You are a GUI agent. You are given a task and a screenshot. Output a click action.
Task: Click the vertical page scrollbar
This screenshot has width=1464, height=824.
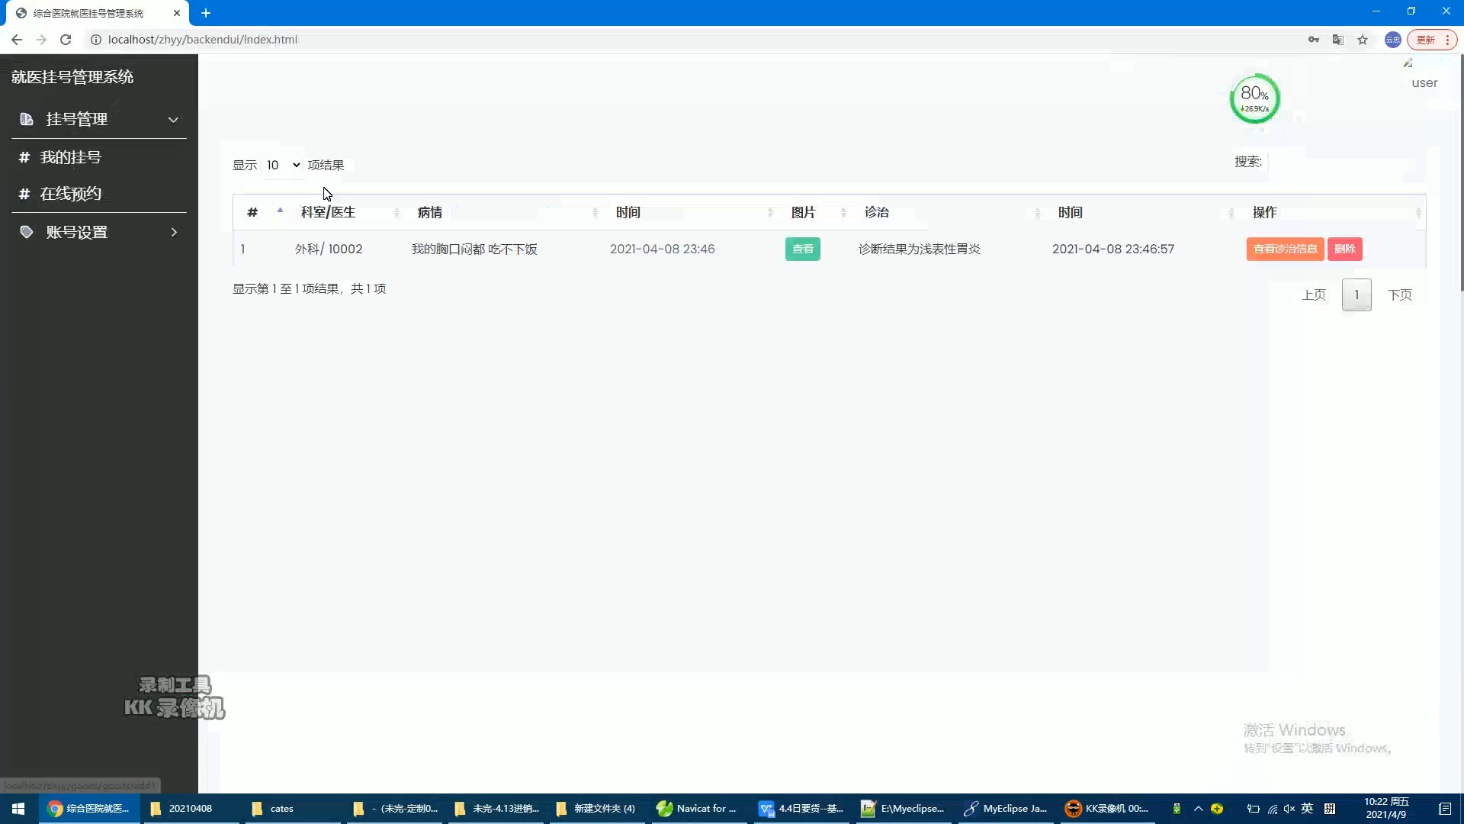tap(1461, 172)
